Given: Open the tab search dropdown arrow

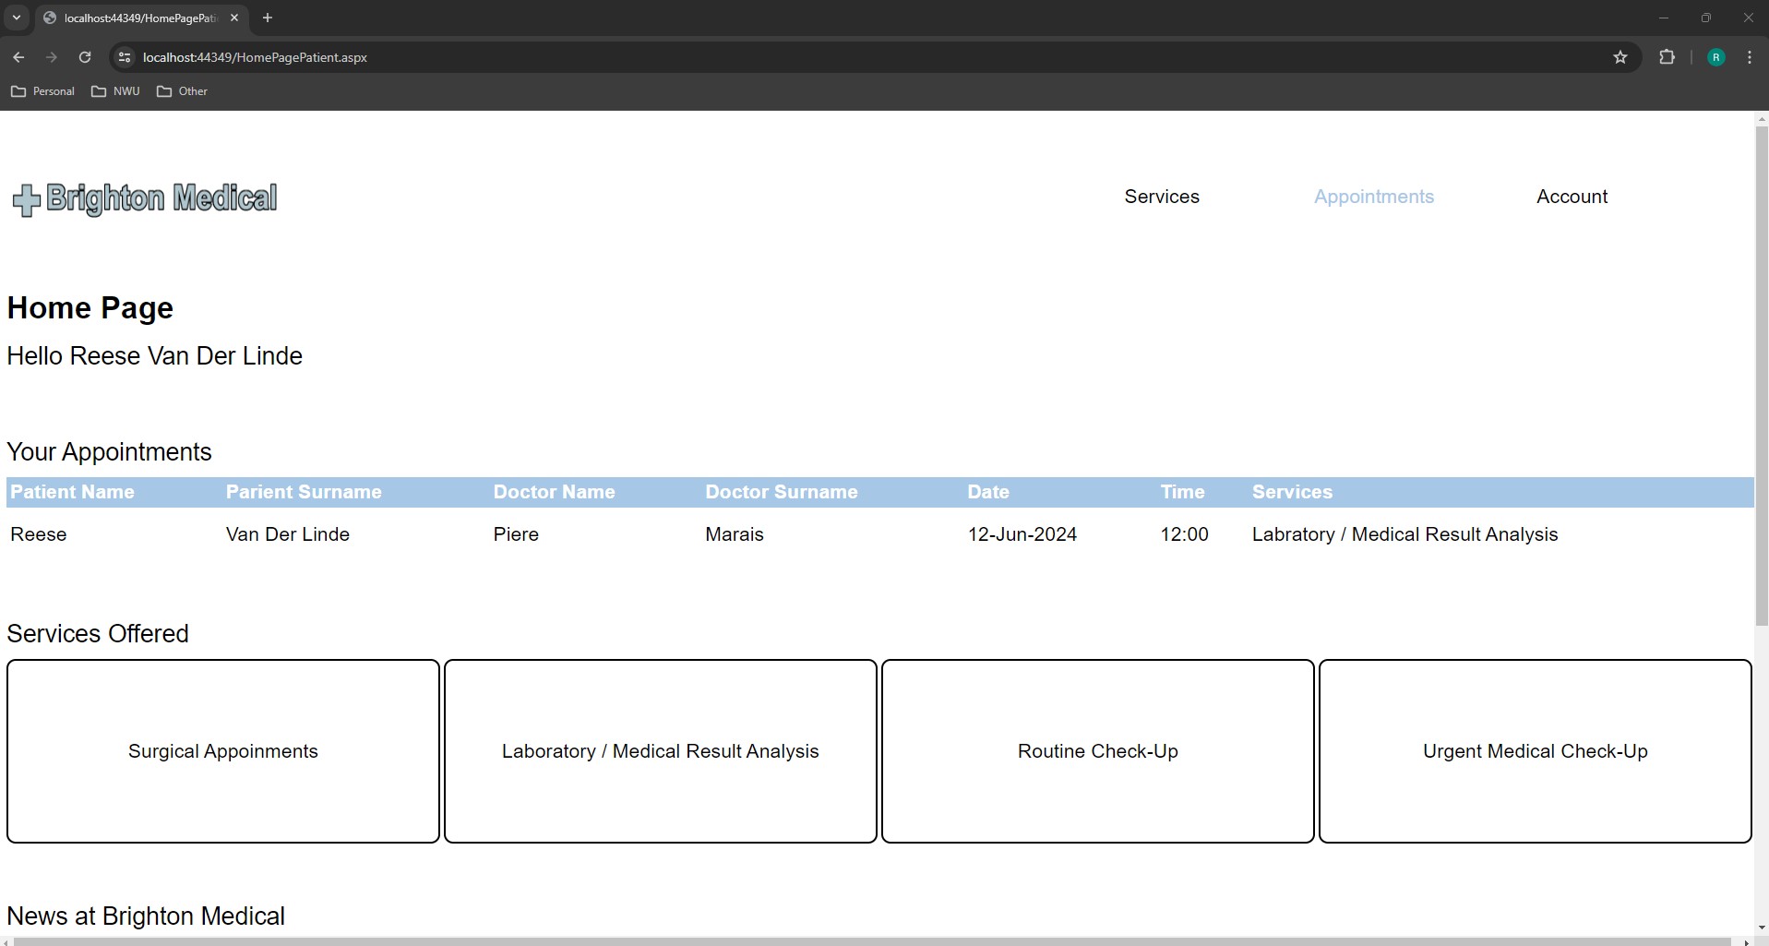Looking at the screenshot, I should [17, 18].
